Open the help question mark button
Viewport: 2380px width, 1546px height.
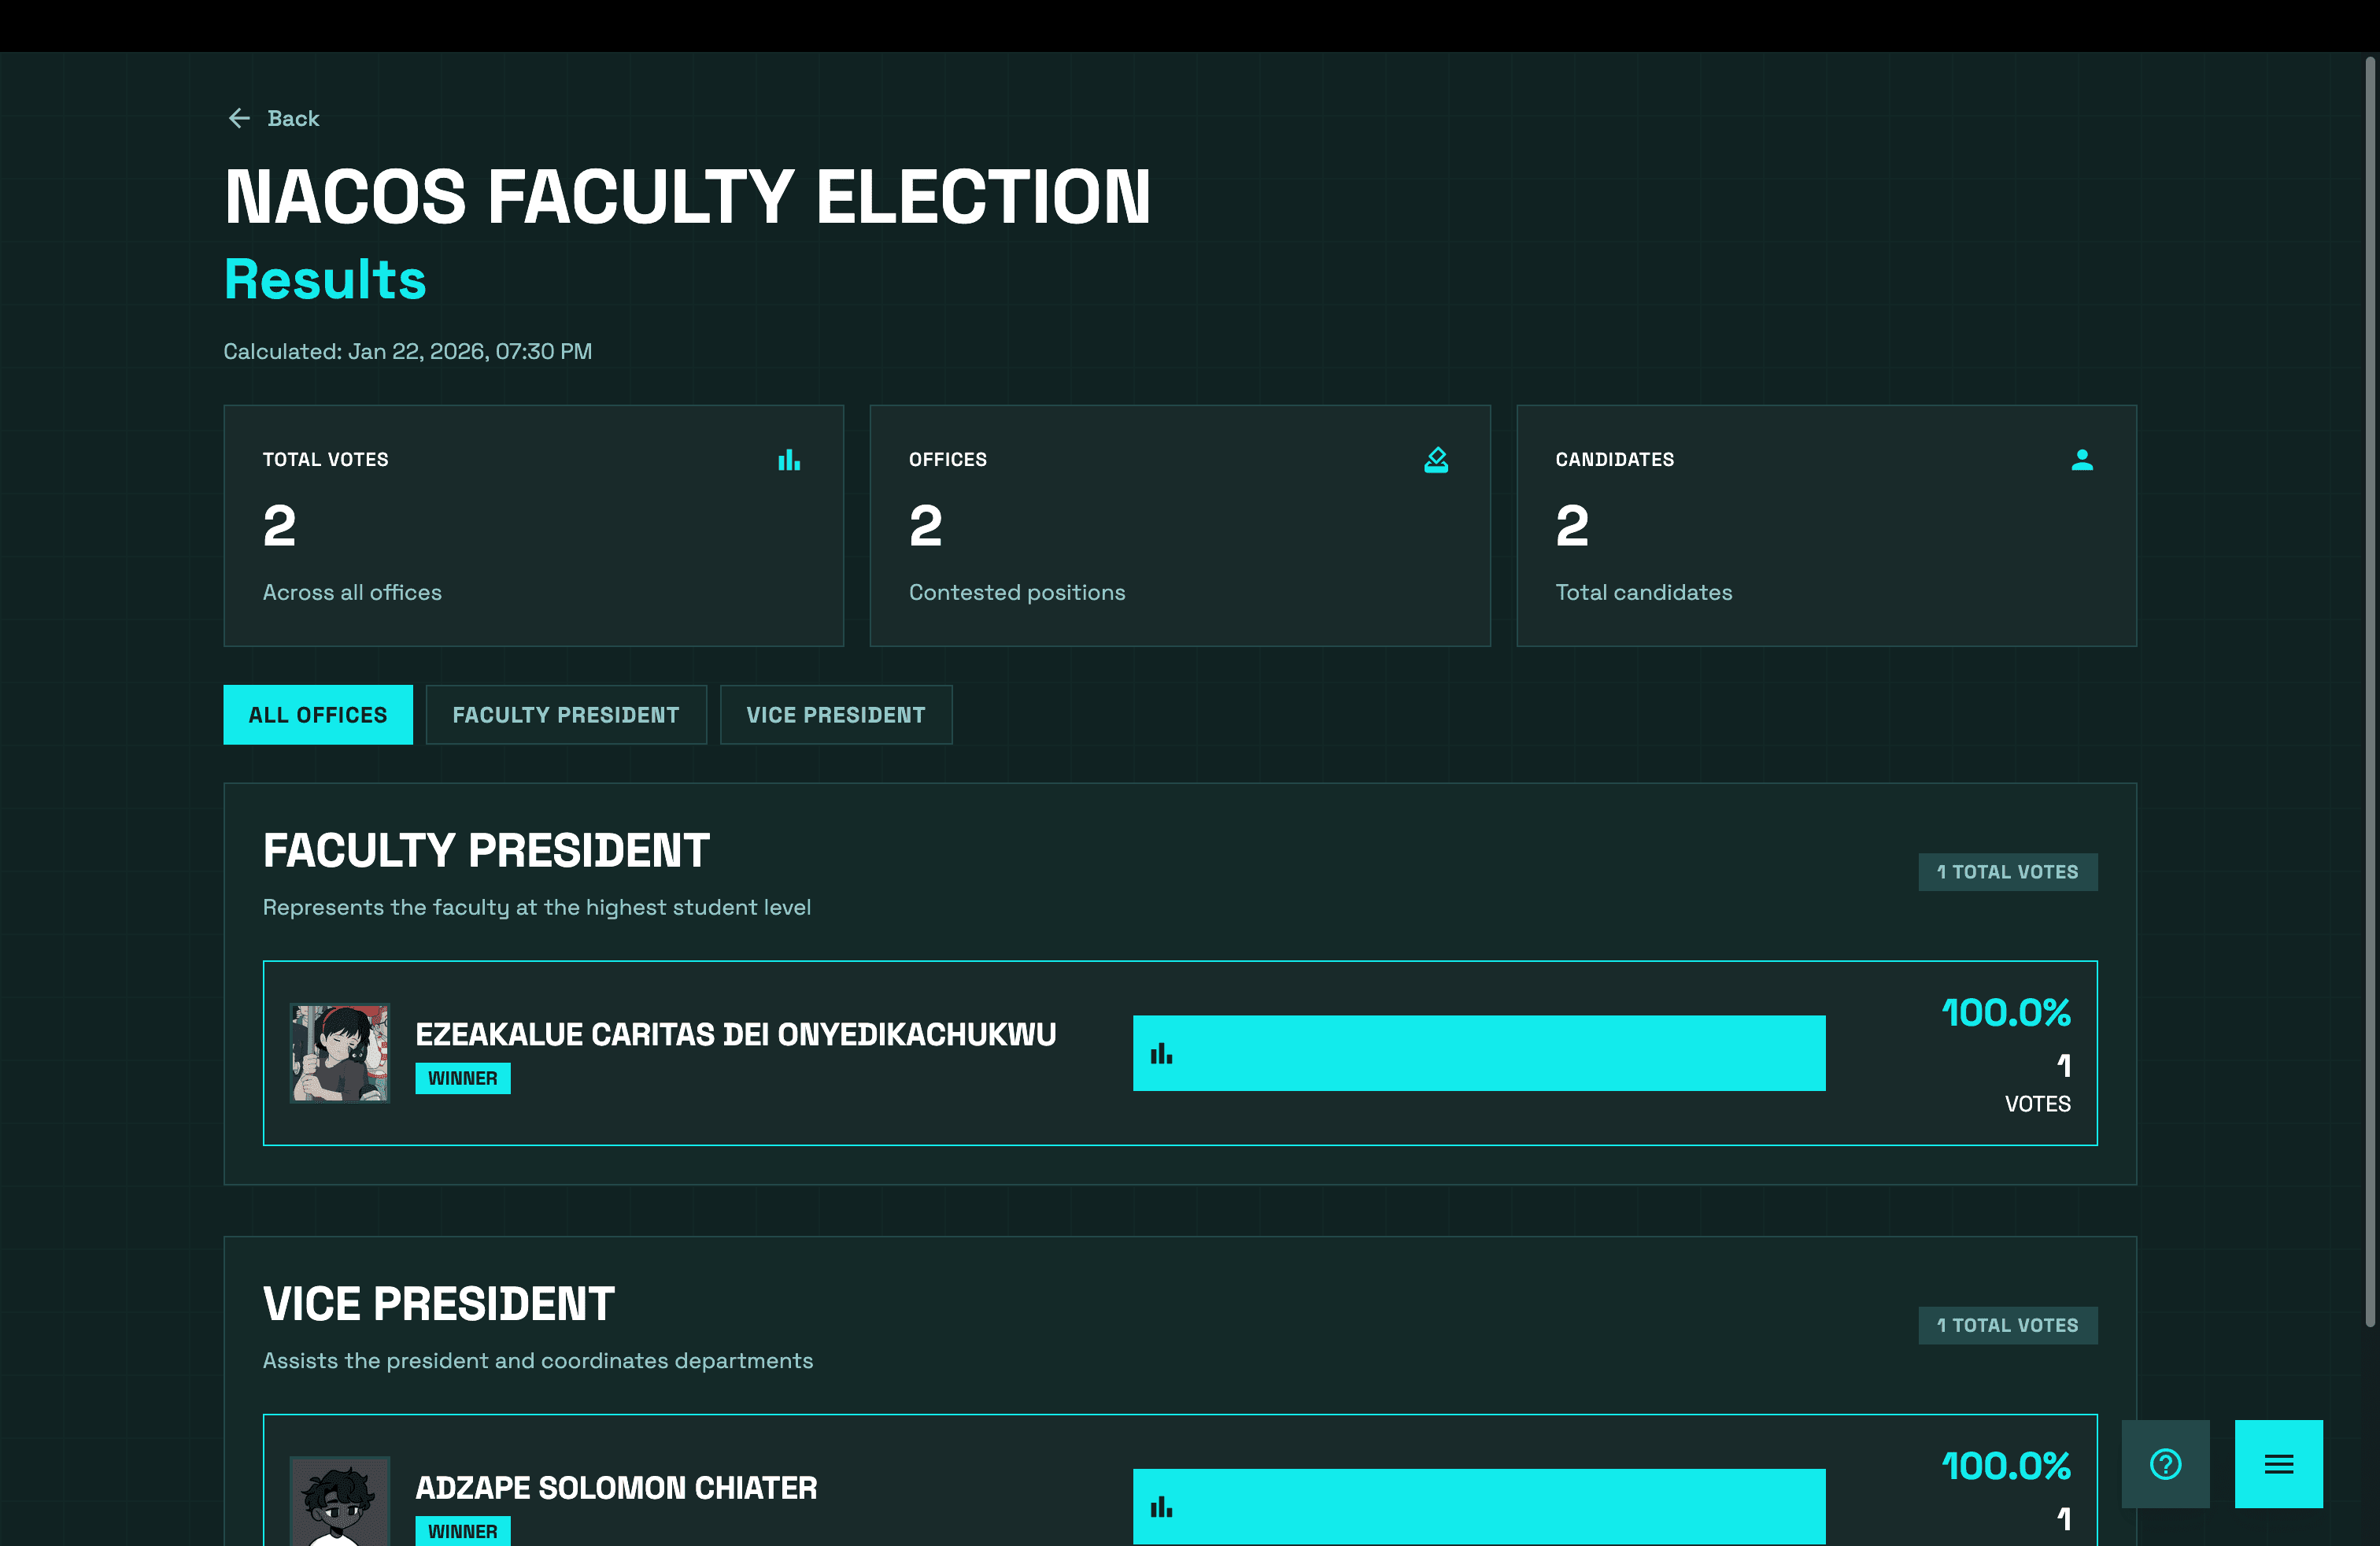tap(2166, 1464)
